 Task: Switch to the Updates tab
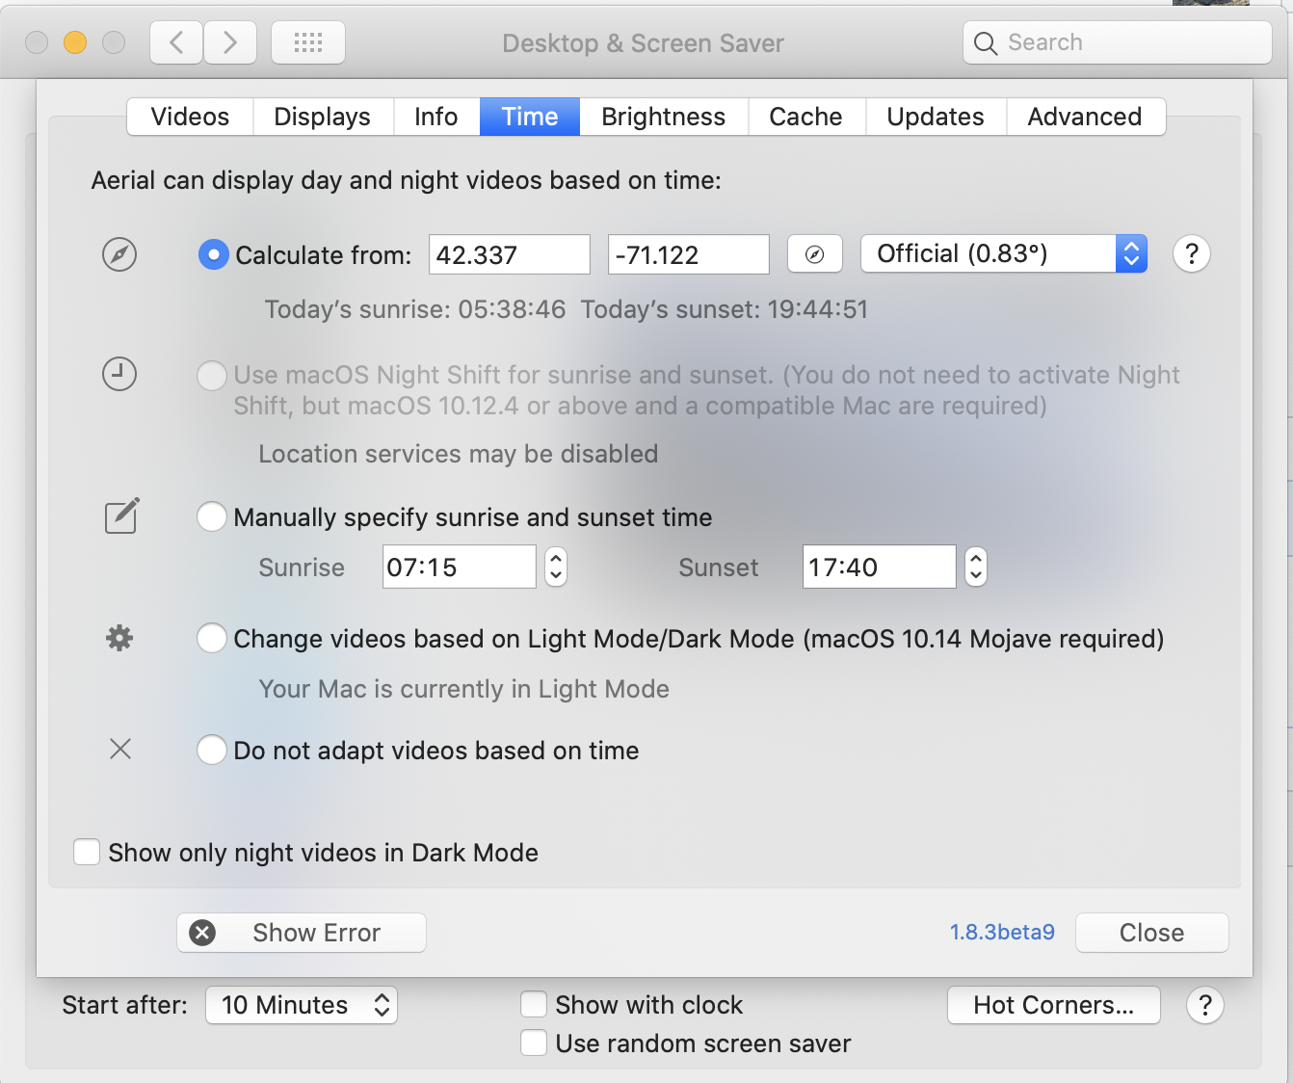click(936, 117)
